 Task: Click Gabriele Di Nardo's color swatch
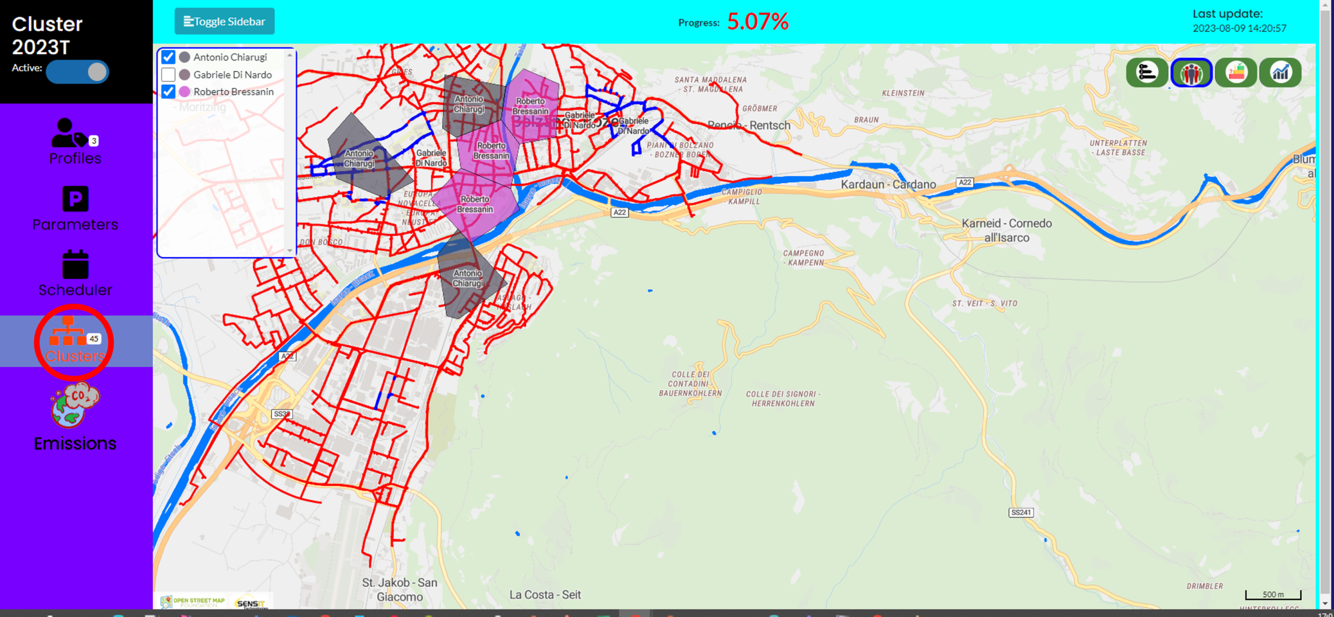pyautogui.click(x=184, y=74)
